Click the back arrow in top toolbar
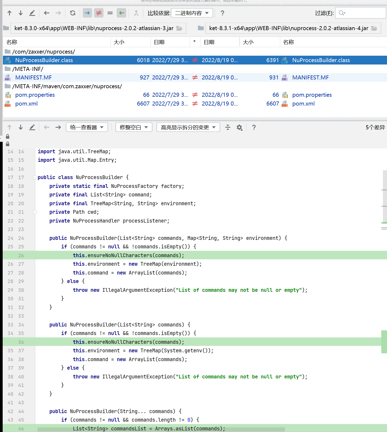387x432 pixels. point(47,13)
